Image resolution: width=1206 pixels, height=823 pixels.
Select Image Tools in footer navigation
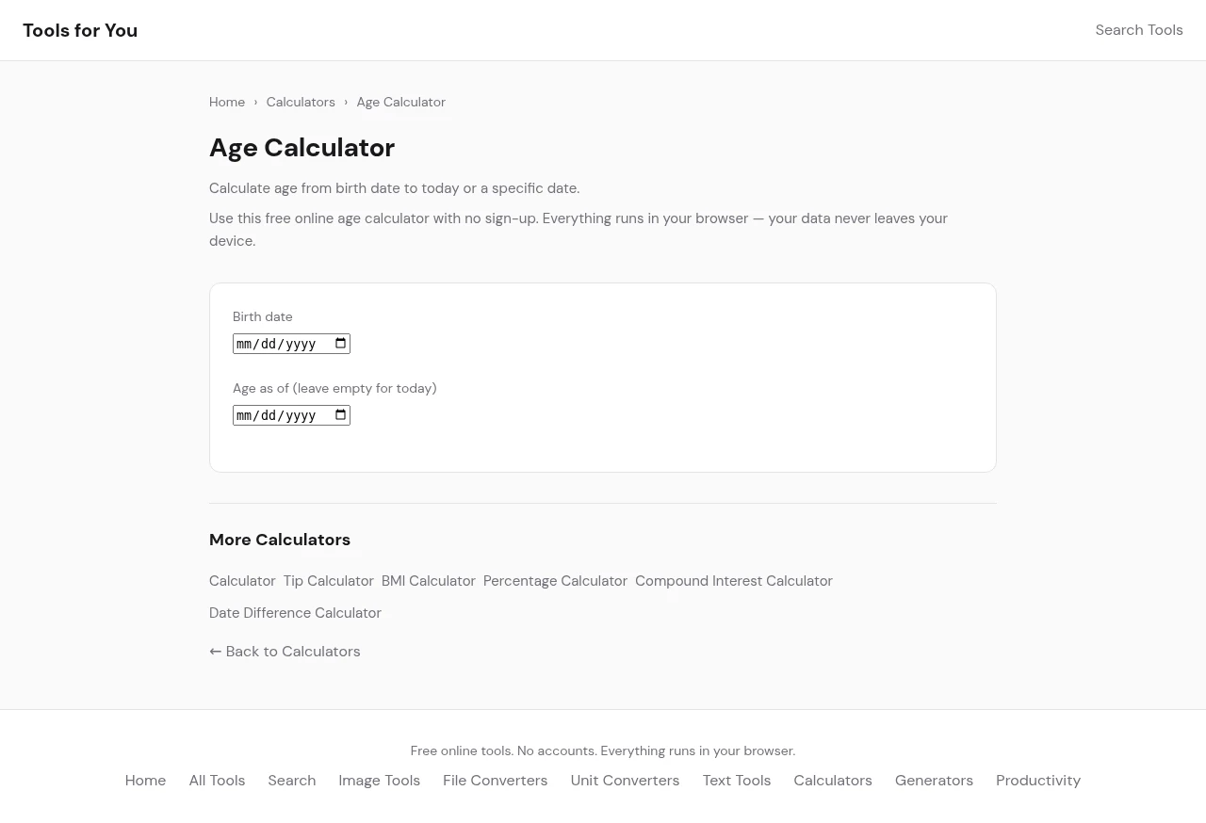tap(379, 781)
